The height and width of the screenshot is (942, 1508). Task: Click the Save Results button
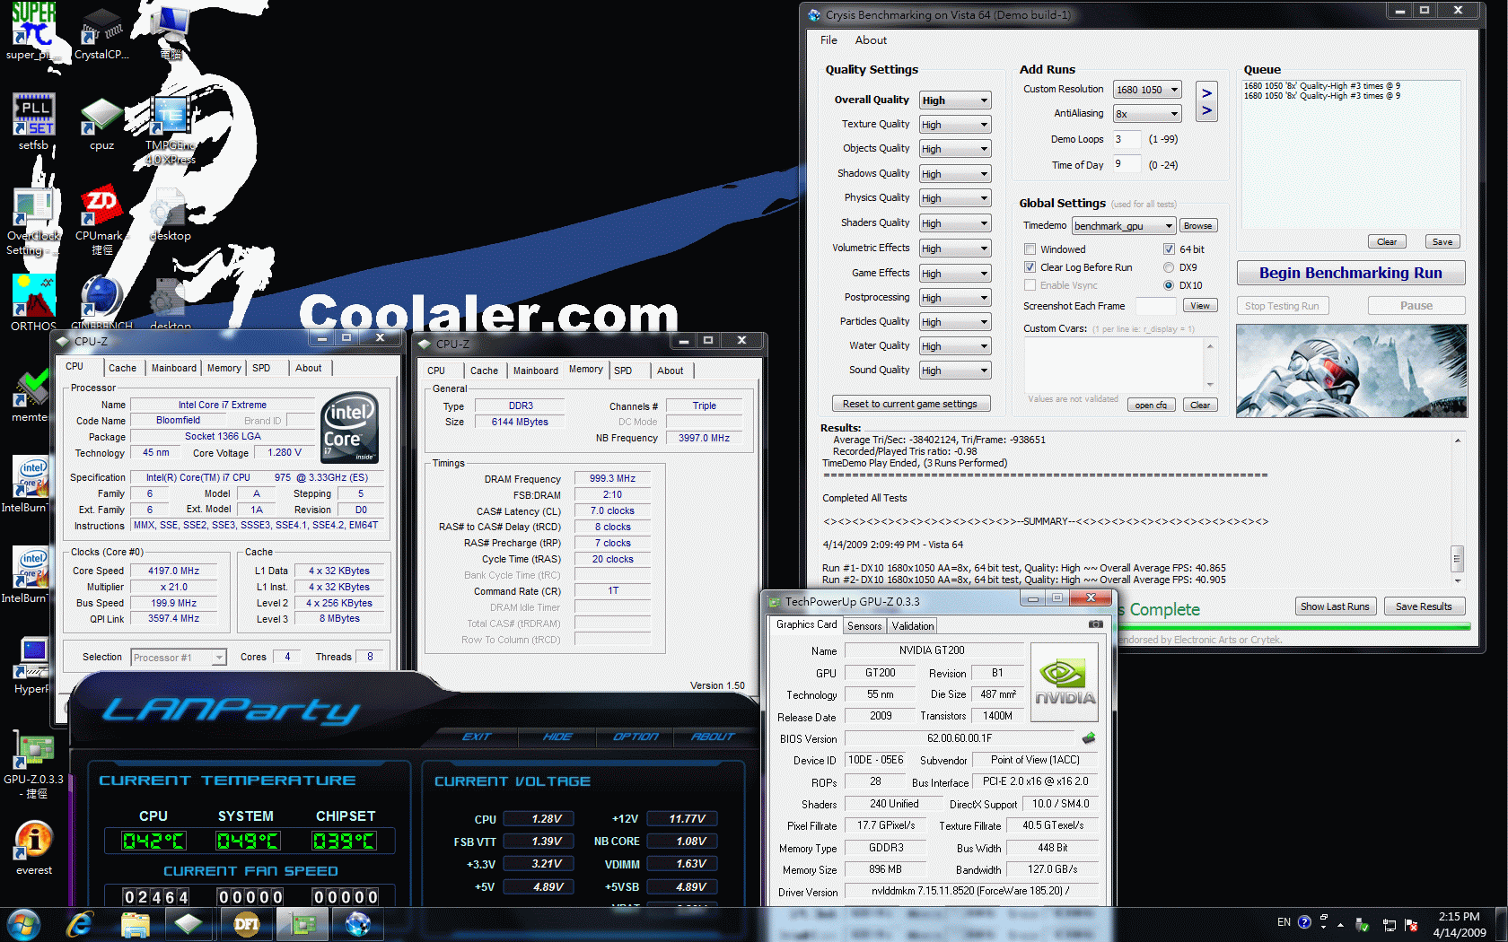1424,606
